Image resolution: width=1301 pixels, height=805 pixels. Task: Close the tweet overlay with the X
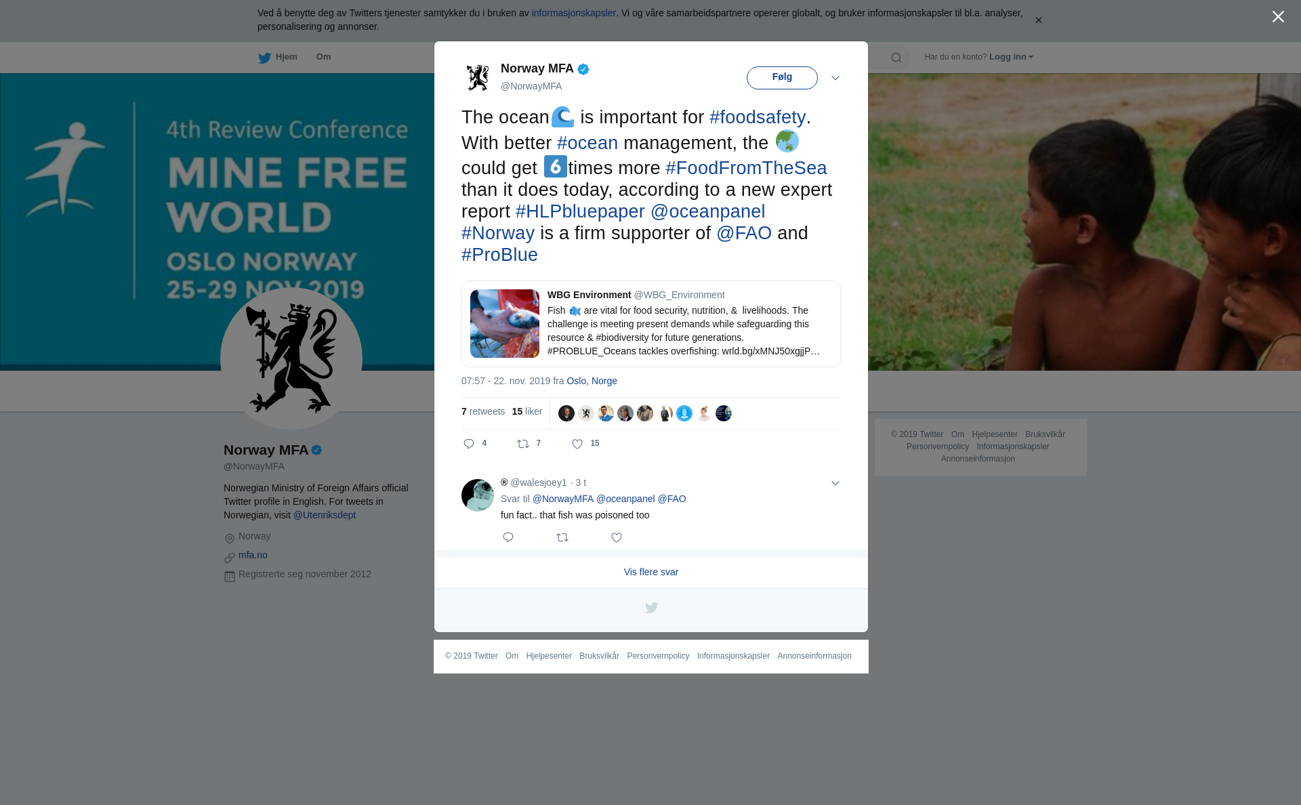1278,17
